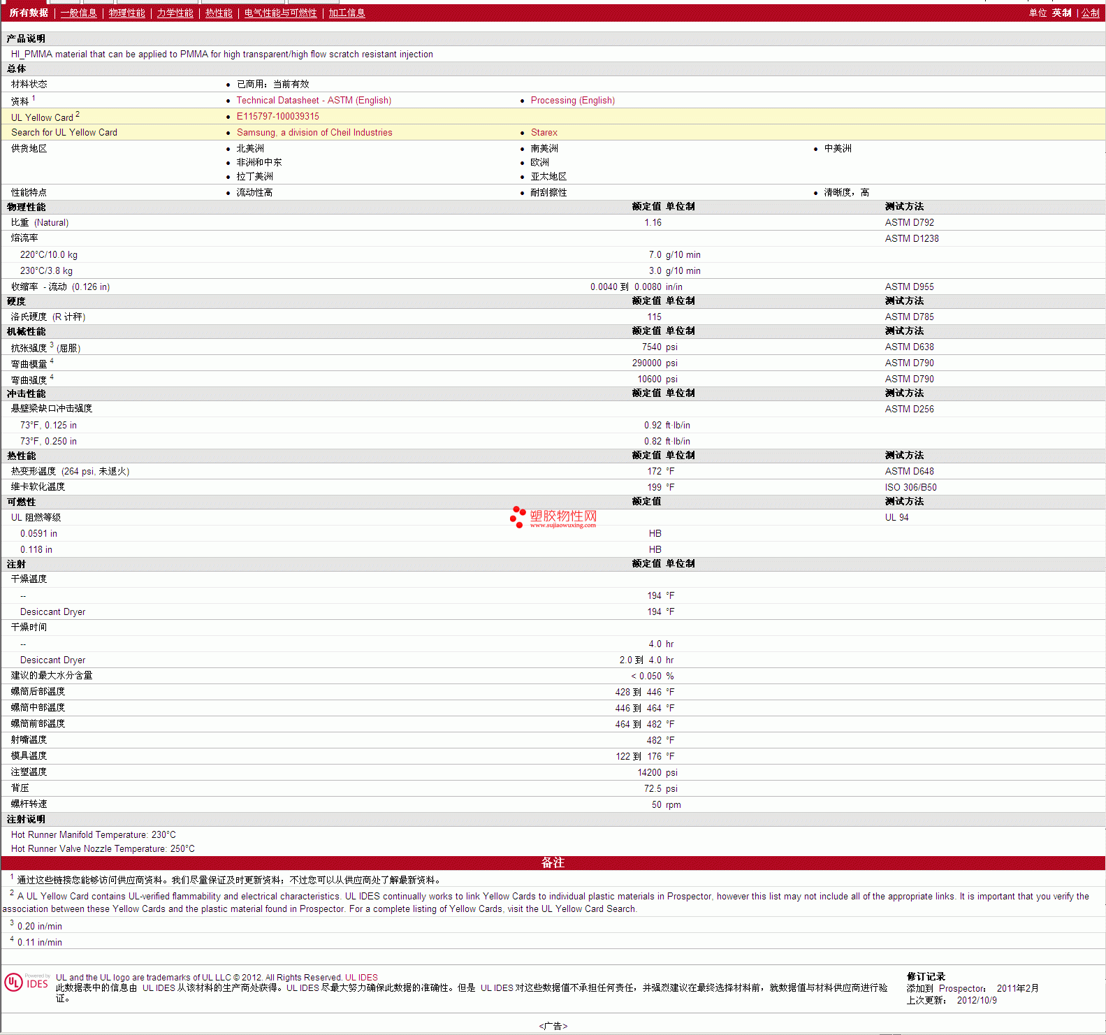Click the 流动性高 feature entry
The image size is (1106, 1035).
(x=254, y=192)
